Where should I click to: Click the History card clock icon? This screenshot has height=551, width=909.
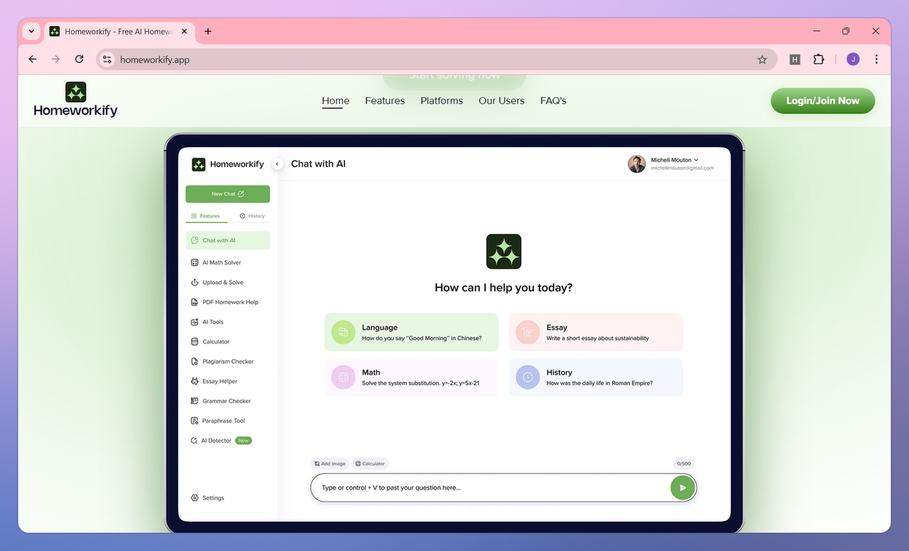[x=527, y=377]
